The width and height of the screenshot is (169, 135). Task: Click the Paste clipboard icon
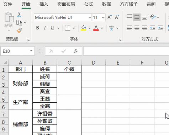click(x=9, y=17)
